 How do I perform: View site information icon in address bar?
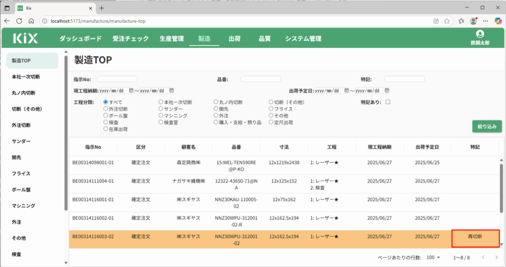44,21
